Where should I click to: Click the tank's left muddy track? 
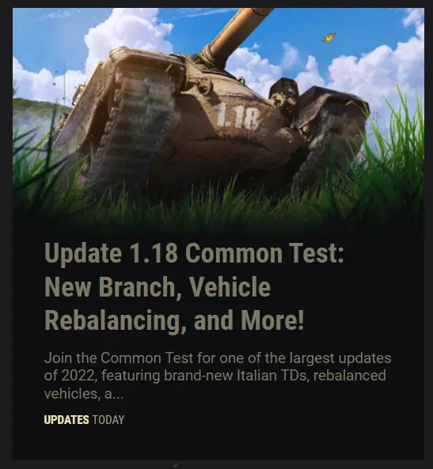(131, 126)
